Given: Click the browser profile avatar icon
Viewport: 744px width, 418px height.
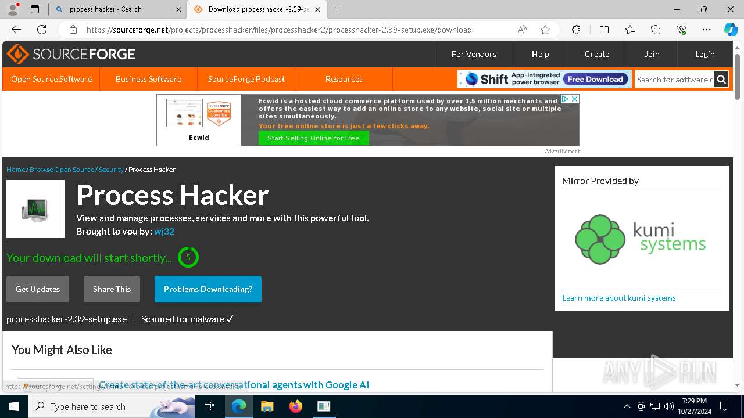Looking at the screenshot, I should tap(13, 9).
